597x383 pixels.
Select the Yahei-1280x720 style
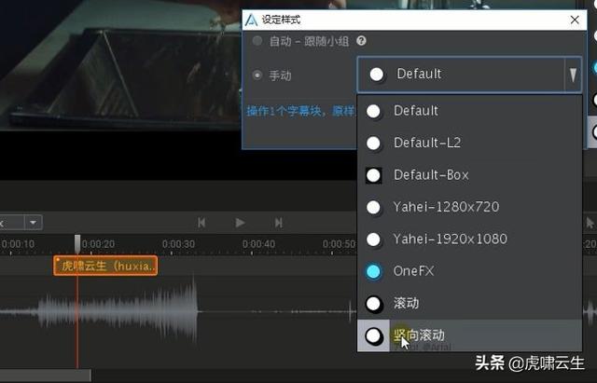click(469, 207)
